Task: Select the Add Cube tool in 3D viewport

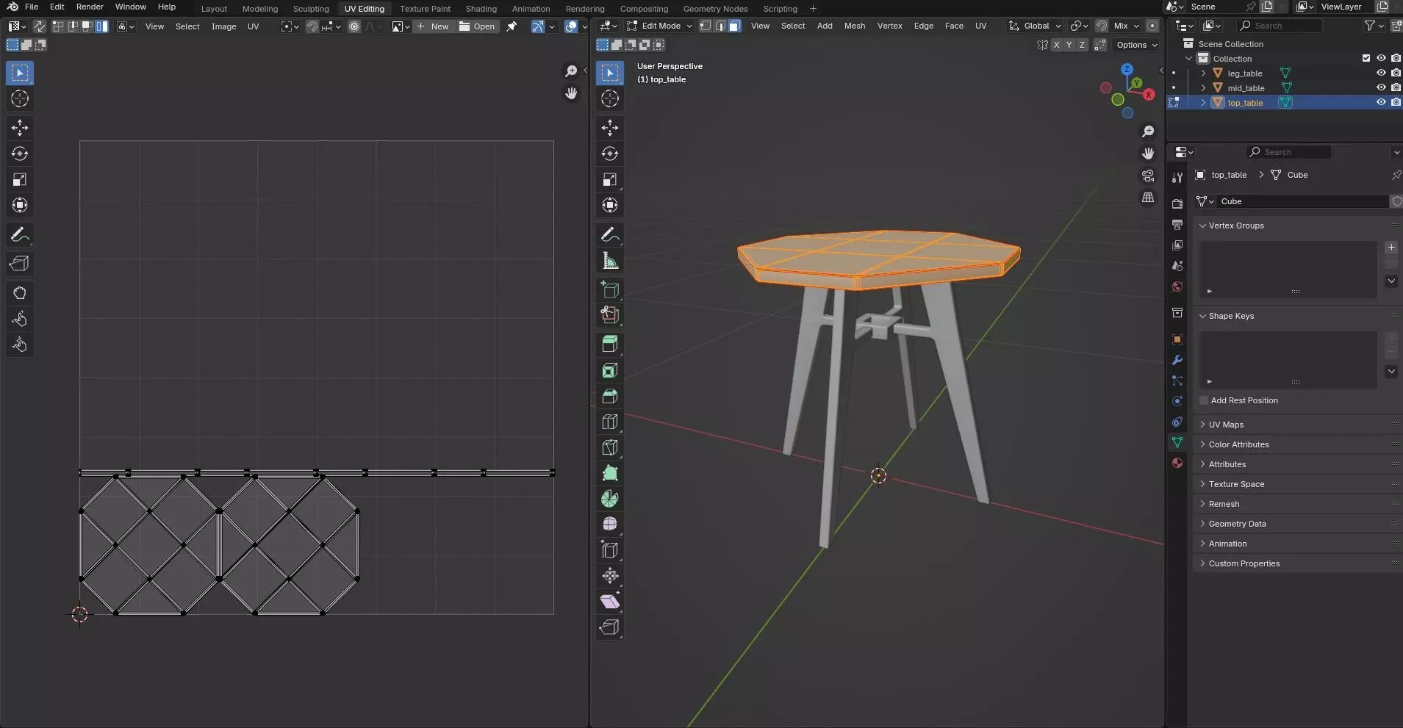Action: click(x=610, y=289)
